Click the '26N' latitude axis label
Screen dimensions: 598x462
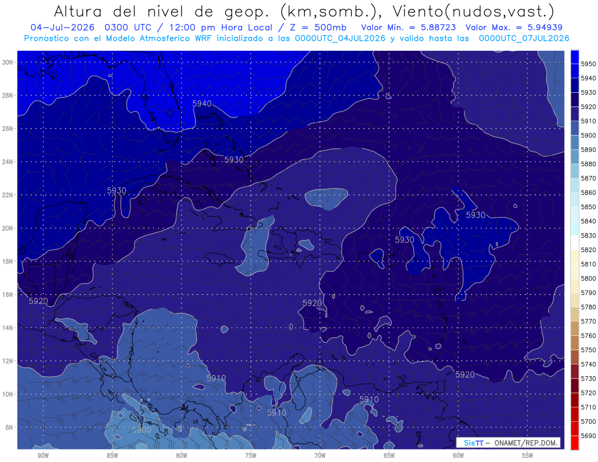[7, 129]
